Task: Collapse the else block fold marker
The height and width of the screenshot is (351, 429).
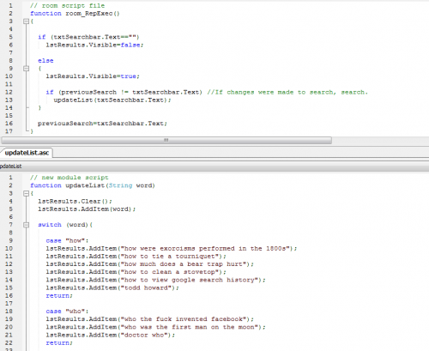Action: pos(26,69)
